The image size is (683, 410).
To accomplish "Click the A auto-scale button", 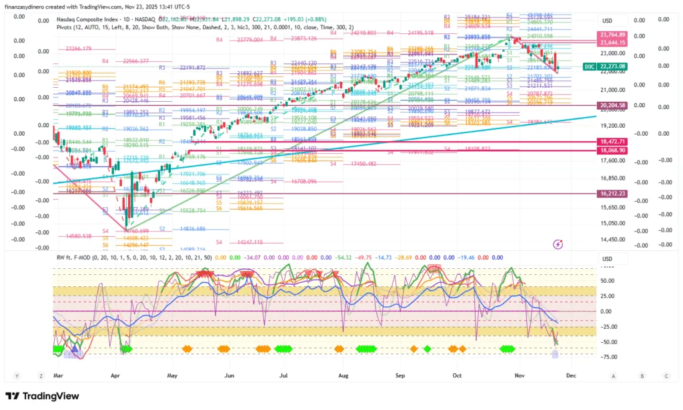I will pos(613,375).
